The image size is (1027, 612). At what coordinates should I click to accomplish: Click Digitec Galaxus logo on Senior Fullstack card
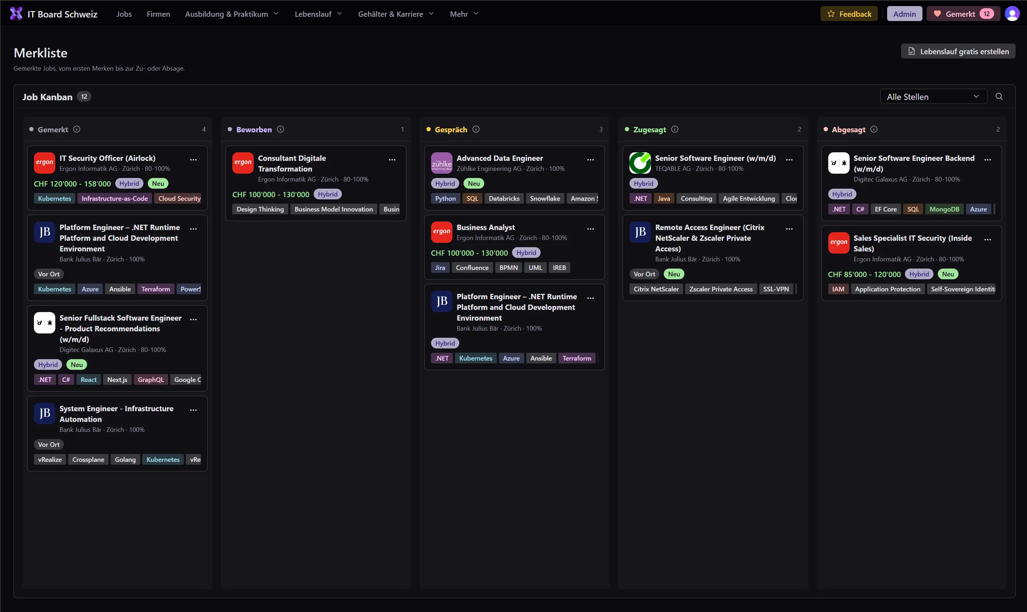point(45,323)
